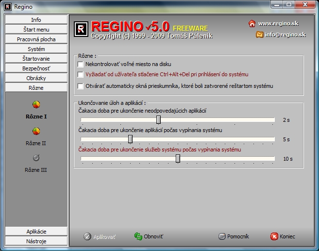Minimize the Regino window
319x251 pixels.
[277, 5]
